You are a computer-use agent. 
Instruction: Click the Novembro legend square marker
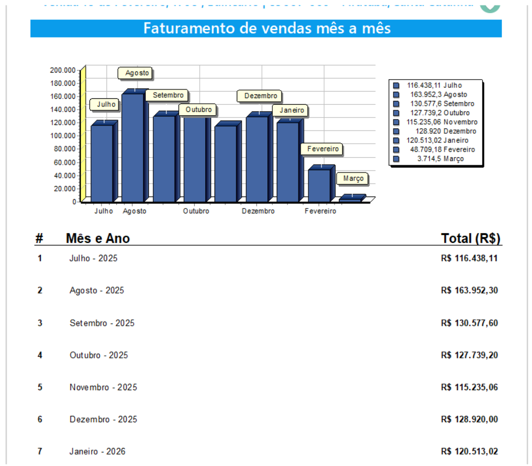coord(396,122)
